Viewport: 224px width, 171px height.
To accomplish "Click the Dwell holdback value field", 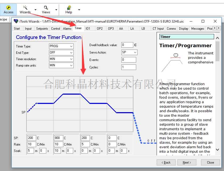I will point(127,45).
